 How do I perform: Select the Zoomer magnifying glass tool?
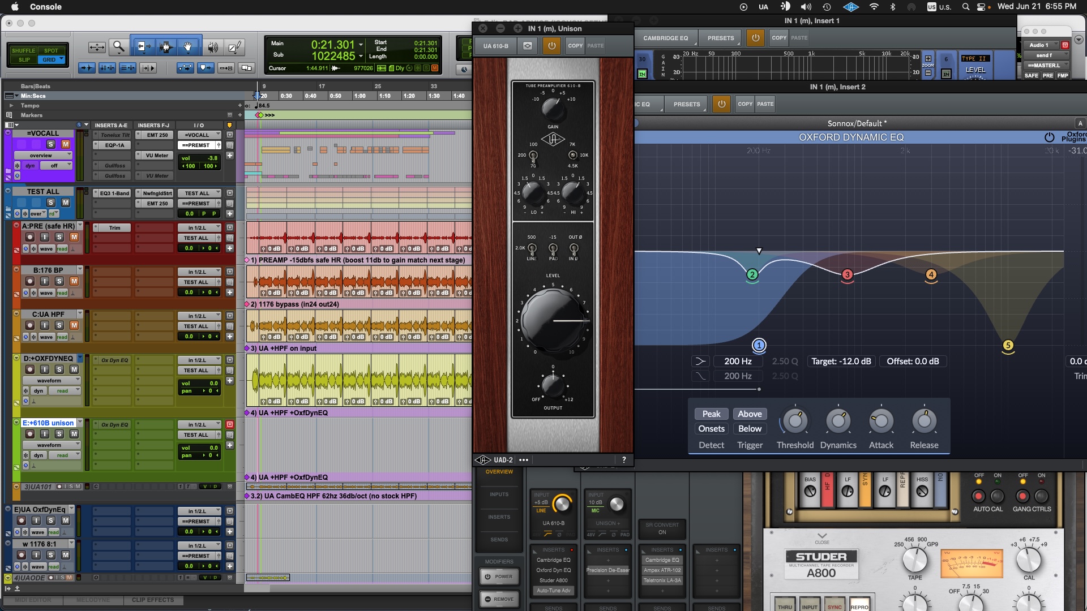[x=118, y=47]
